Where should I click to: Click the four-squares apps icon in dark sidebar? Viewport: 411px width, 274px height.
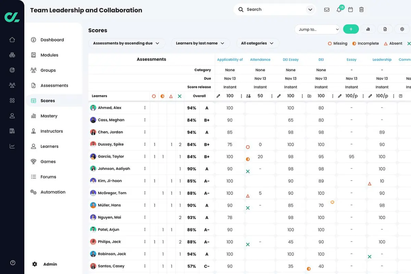coord(12,100)
